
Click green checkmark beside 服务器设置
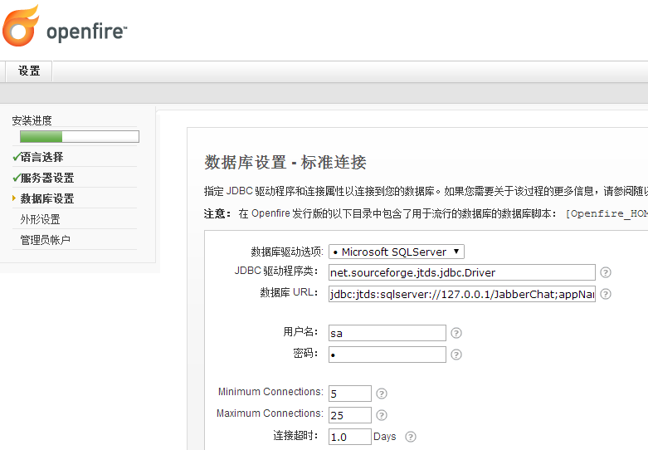16,178
